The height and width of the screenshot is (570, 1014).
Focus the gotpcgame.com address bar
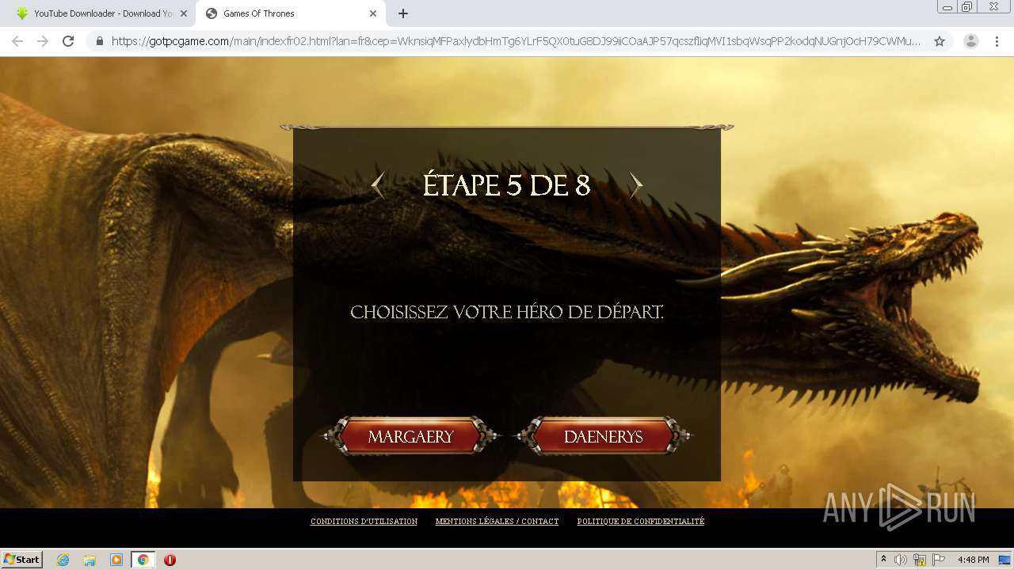(515, 41)
